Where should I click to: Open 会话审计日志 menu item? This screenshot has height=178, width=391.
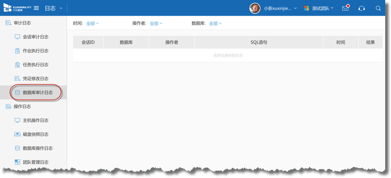36,37
